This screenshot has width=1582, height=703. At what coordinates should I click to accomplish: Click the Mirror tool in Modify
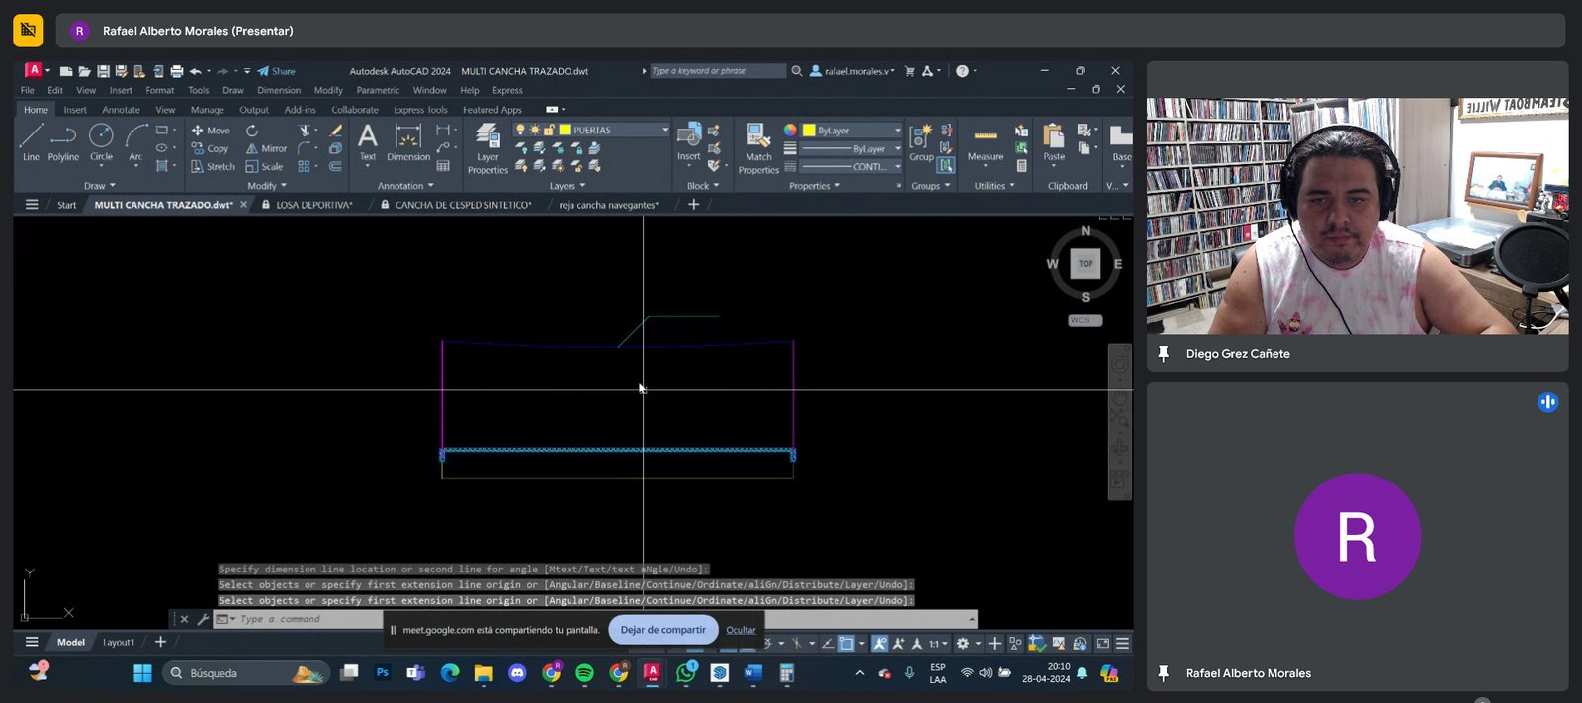pyautogui.click(x=266, y=148)
